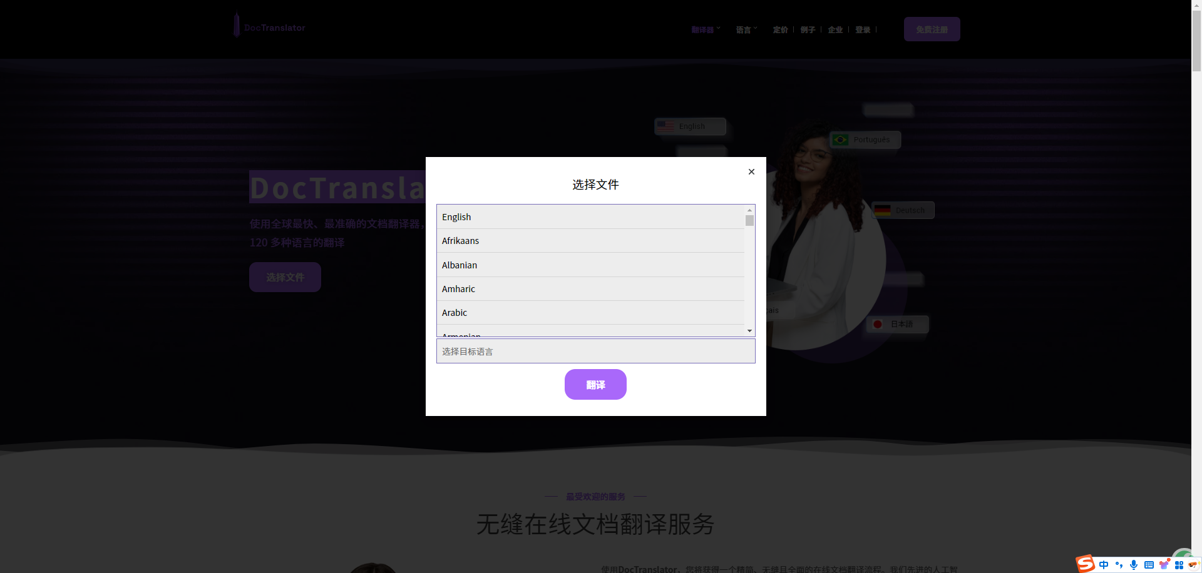Screen dimensions: 1202x573
Task: Select the 日本語 Japan-flag language tag
Action: 897,324
